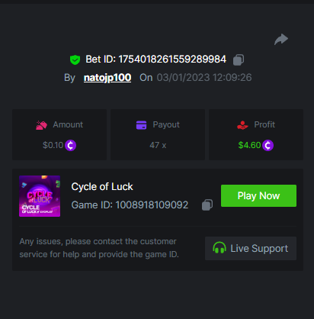Click the purple Payout card icon
Image resolution: width=314 pixels, height=319 pixels.
click(141, 125)
